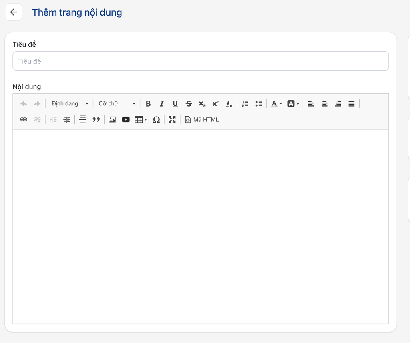This screenshot has height=343, width=410.
Task: Insert an image into the content
Action: pyautogui.click(x=112, y=119)
